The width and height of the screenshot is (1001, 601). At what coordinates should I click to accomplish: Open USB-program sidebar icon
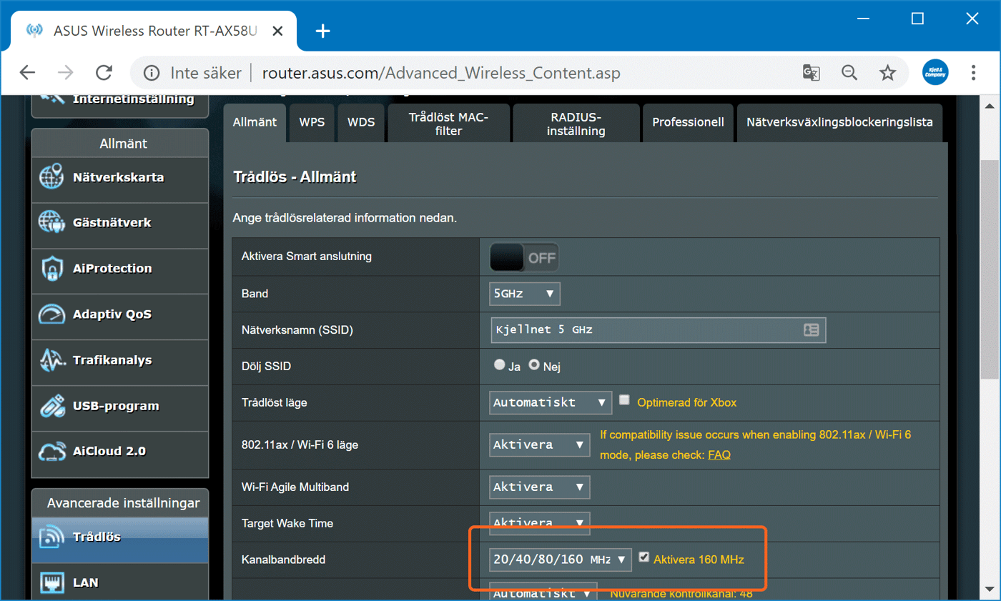[x=52, y=406]
